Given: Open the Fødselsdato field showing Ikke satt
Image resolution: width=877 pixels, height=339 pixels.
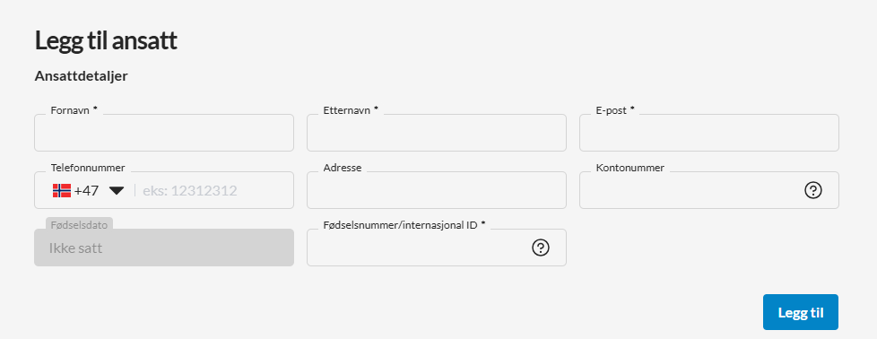Looking at the screenshot, I should [x=164, y=248].
